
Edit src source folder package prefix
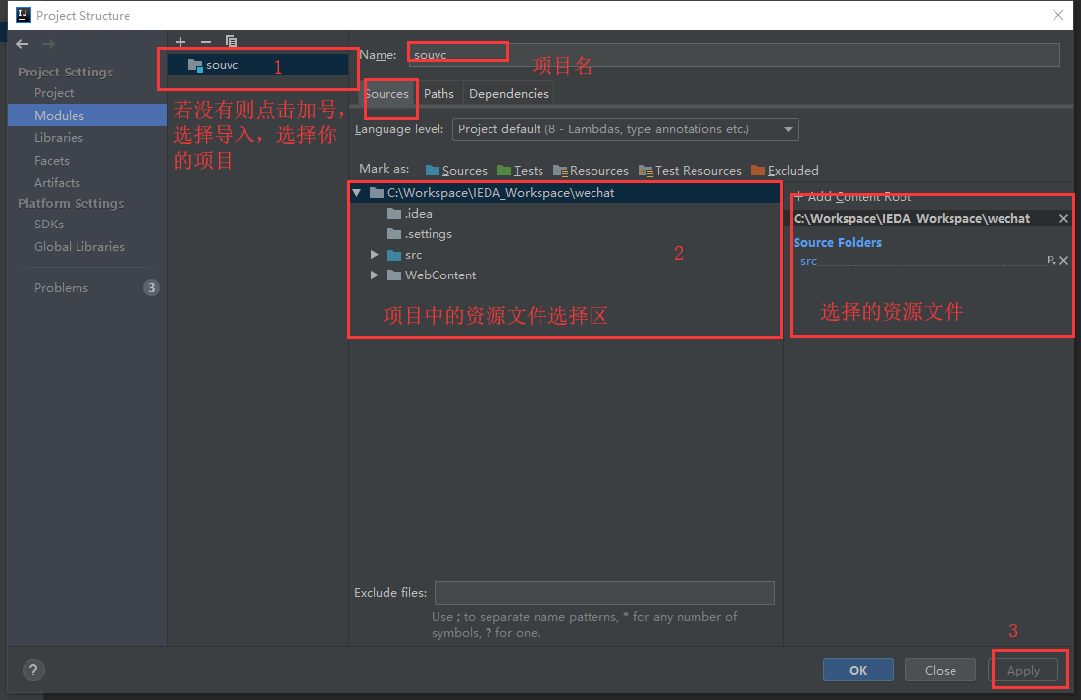[1051, 261]
